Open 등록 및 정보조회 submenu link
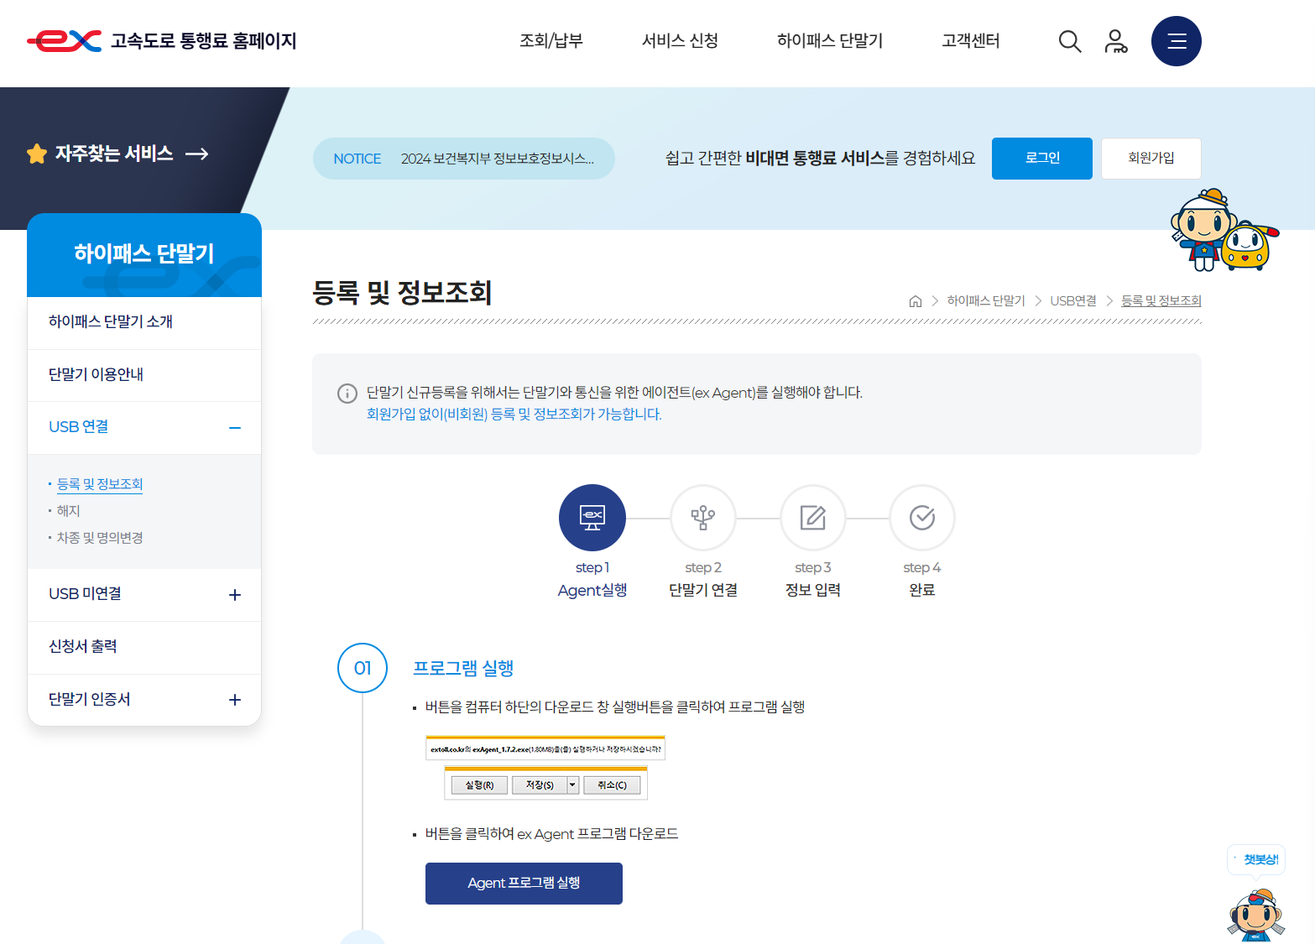This screenshot has width=1315, height=944. (100, 484)
